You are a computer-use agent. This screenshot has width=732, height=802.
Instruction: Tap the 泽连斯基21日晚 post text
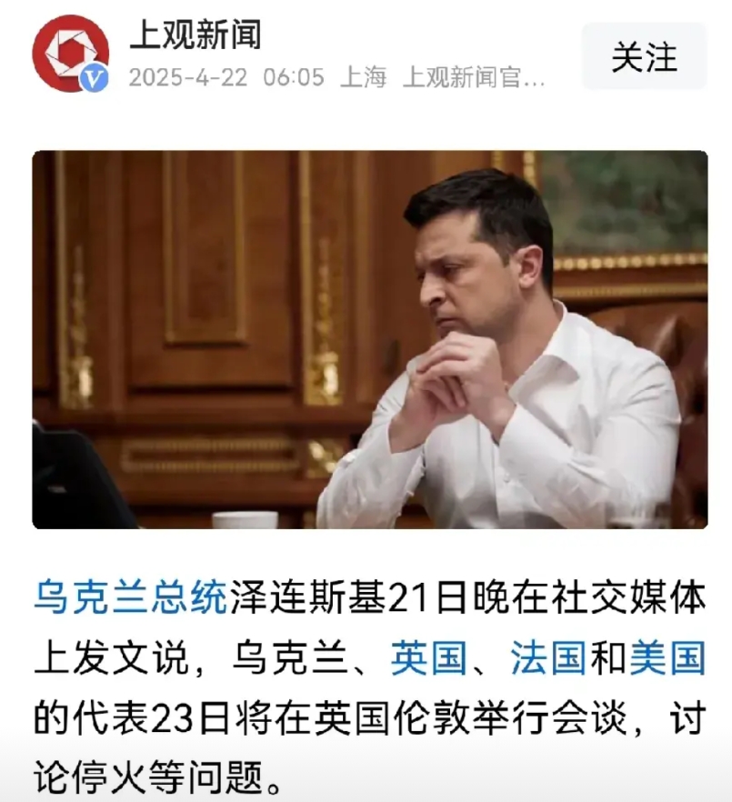click(x=350, y=596)
